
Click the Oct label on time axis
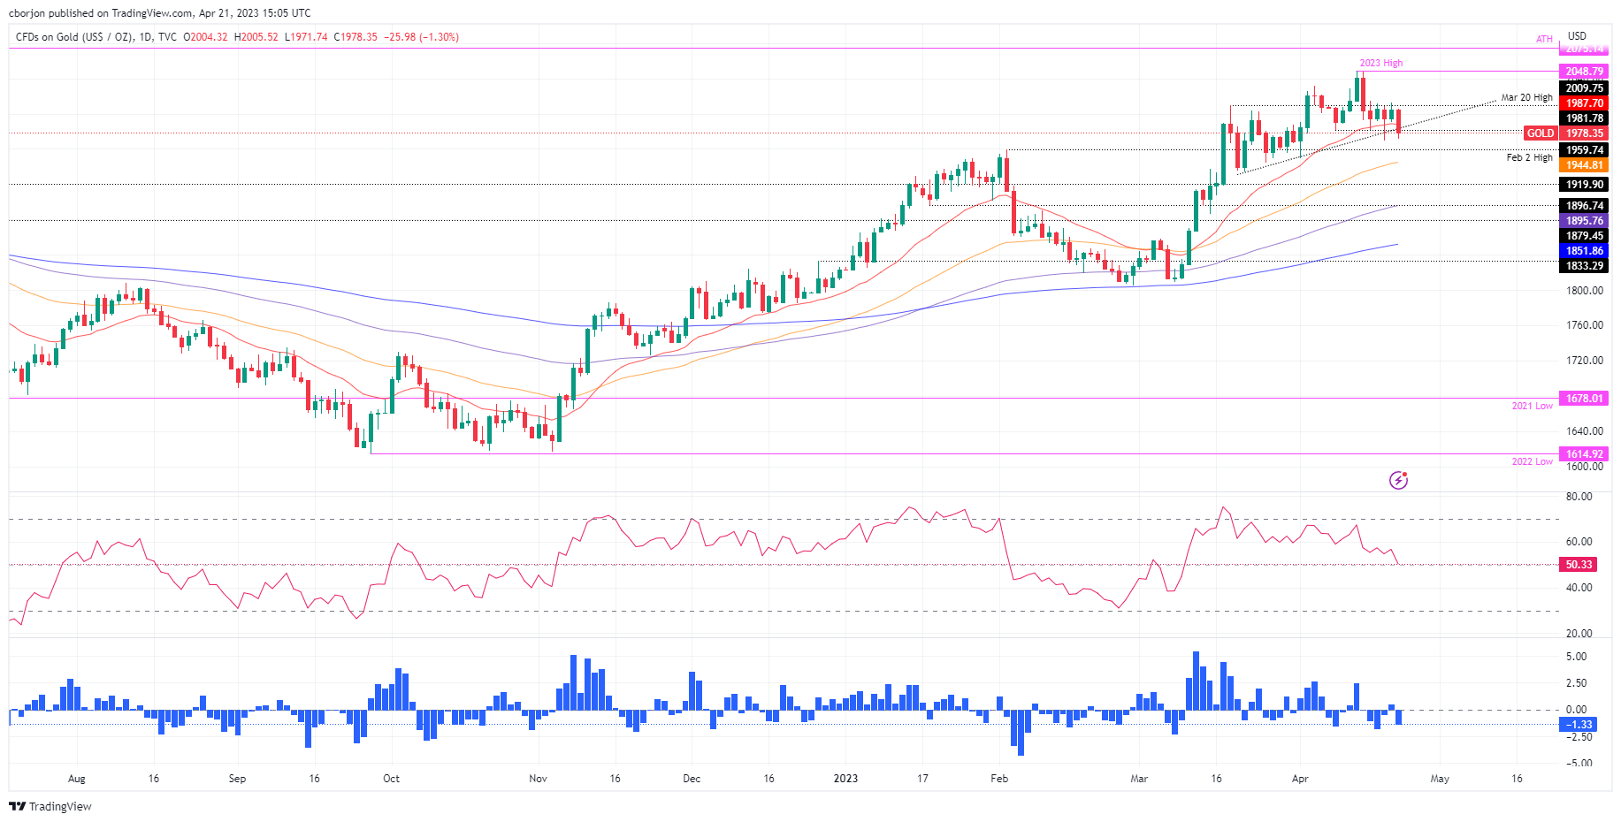point(391,779)
